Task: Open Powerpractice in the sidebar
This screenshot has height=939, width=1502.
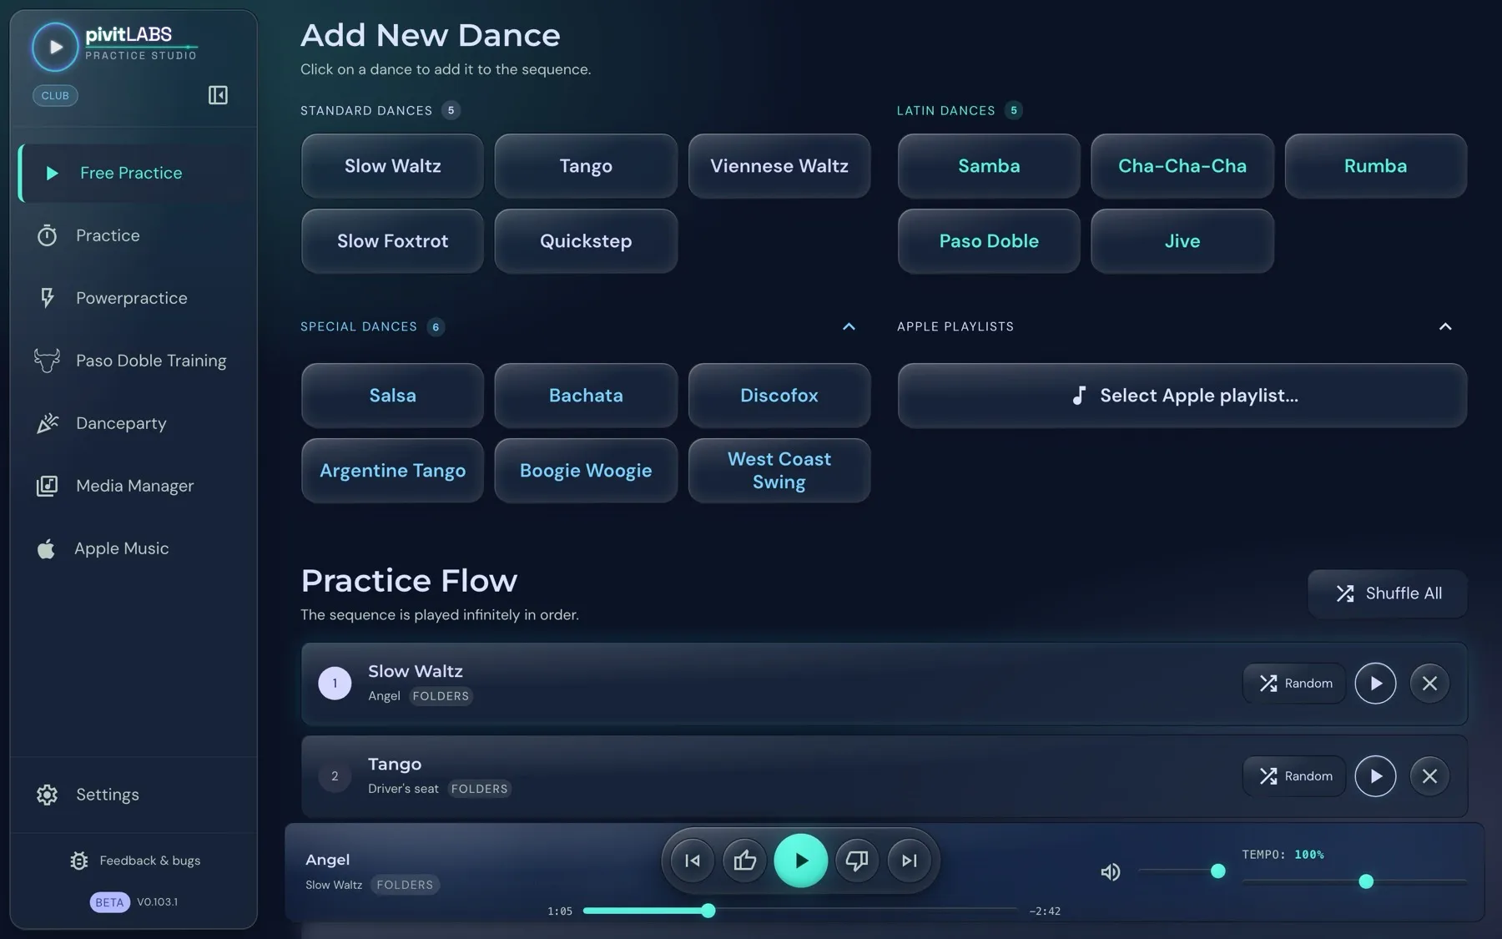Action: pos(134,298)
